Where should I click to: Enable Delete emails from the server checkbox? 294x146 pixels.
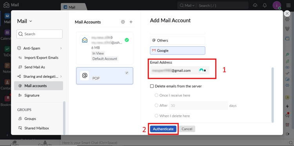(x=152, y=86)
